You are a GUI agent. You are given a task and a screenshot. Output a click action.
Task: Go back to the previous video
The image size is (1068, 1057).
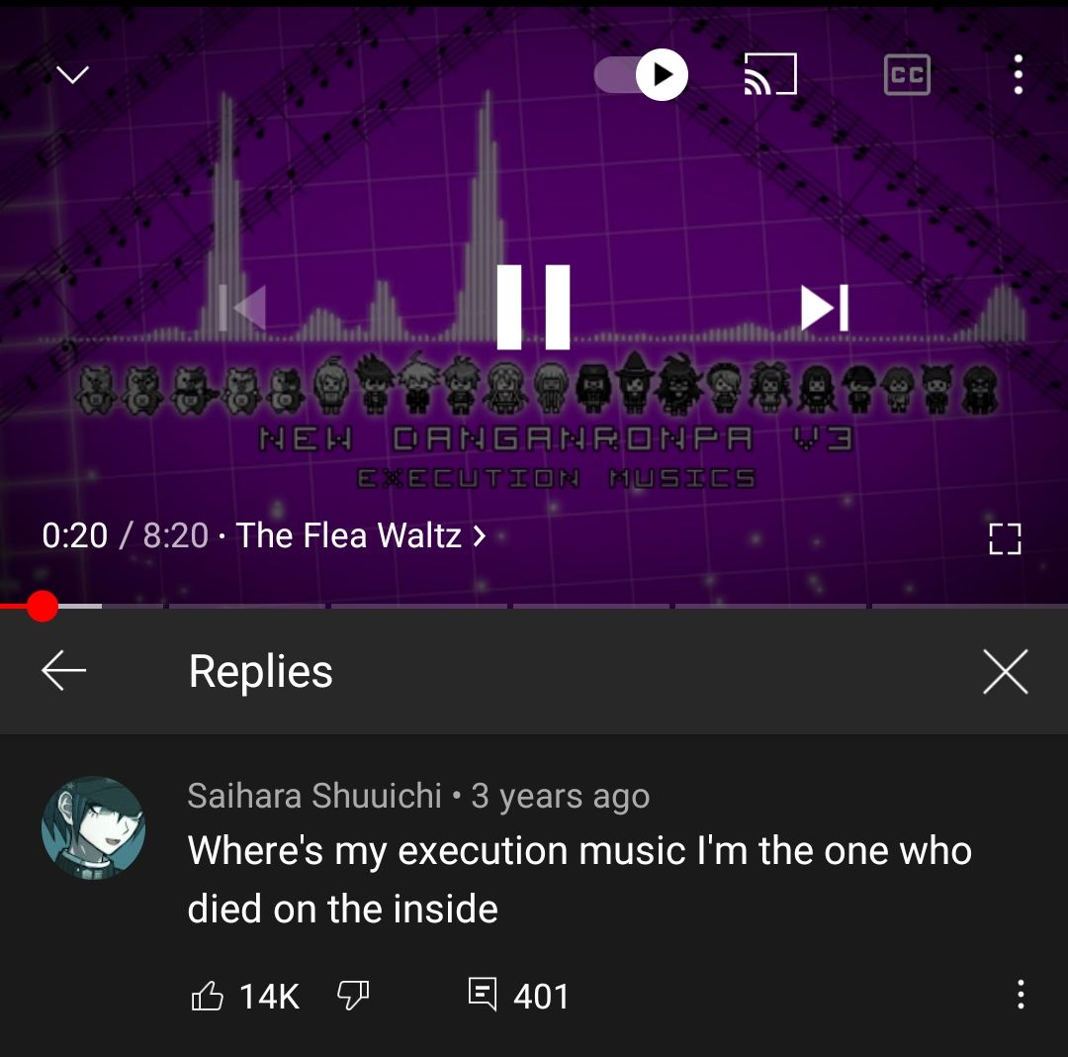coord(242,308)
